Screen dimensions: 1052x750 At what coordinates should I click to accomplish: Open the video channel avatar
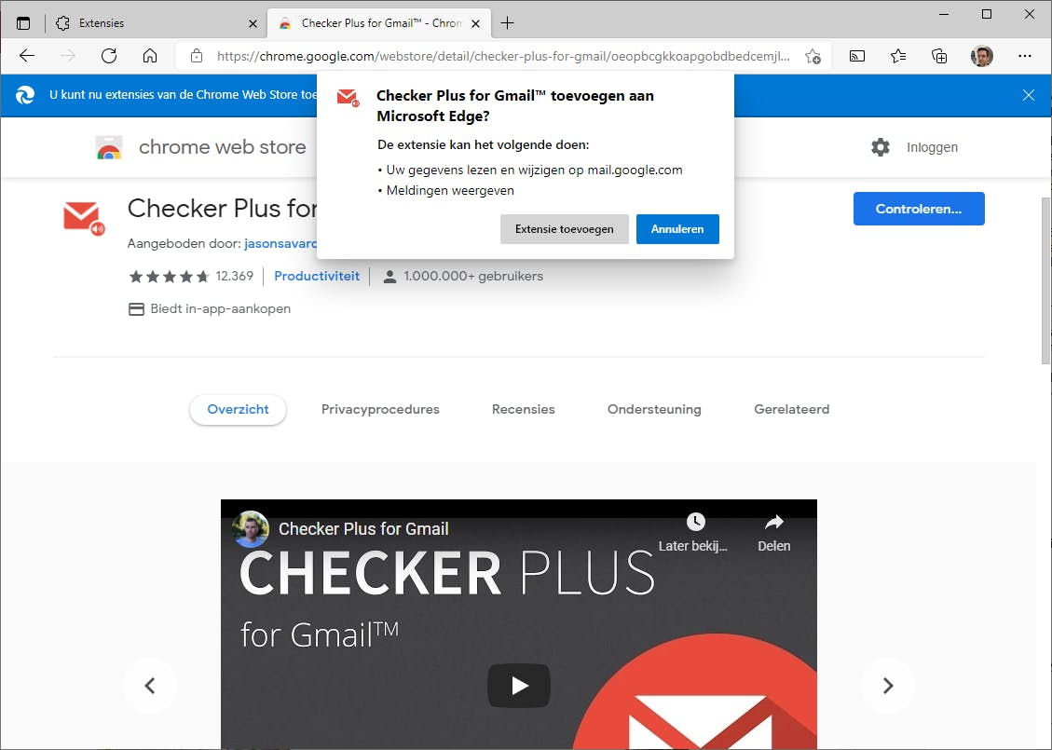[x=251, y=529]
